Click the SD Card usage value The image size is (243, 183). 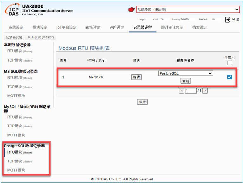[213, 19]
